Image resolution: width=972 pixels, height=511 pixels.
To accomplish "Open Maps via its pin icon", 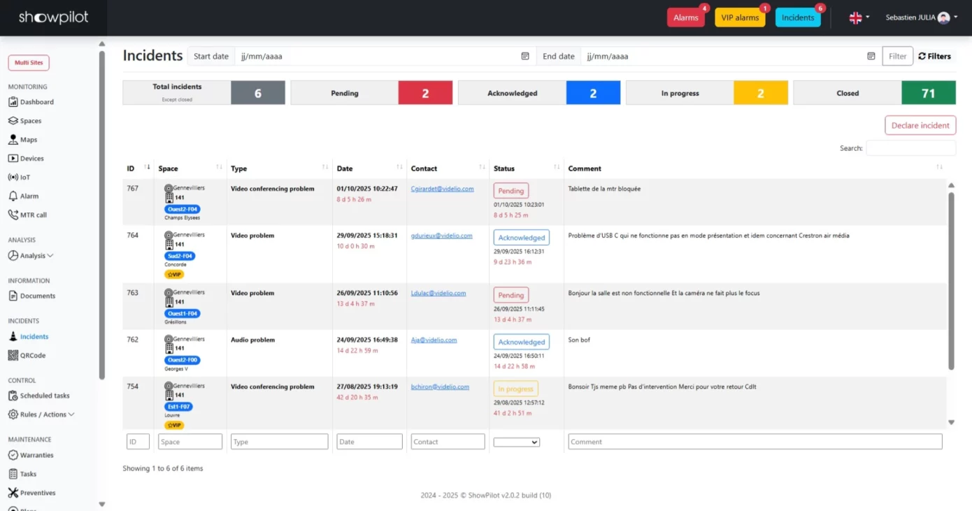I will [13, 140].
